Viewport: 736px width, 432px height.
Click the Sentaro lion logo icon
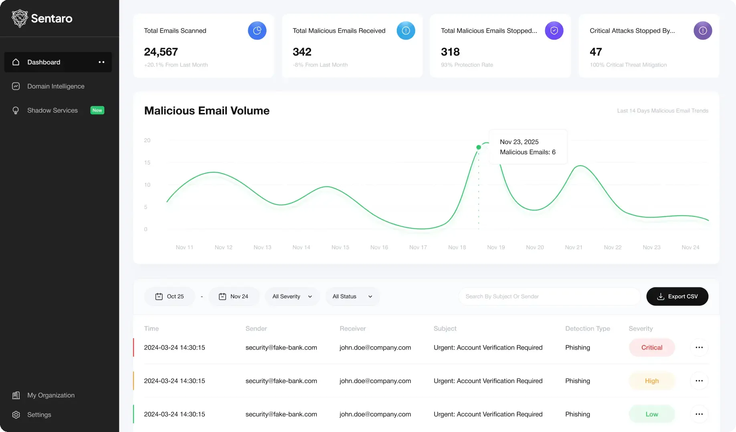20,18
